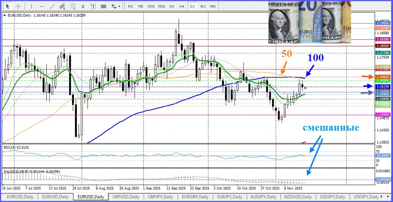Click the 1.17100 price level label
393x202 pixels.
(x=383, y=67)
